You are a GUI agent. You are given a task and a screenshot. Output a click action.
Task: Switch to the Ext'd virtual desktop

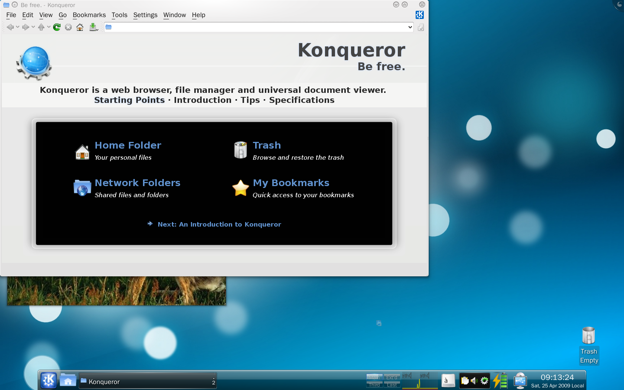(x=392, y=377)
